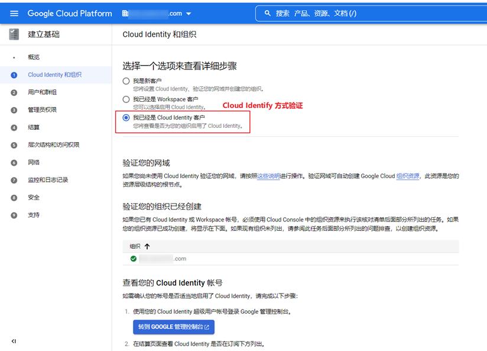Collapse the sidebar with the bottom-left chevron
This screenshot has width=487, height=351.
click(13, 342)
